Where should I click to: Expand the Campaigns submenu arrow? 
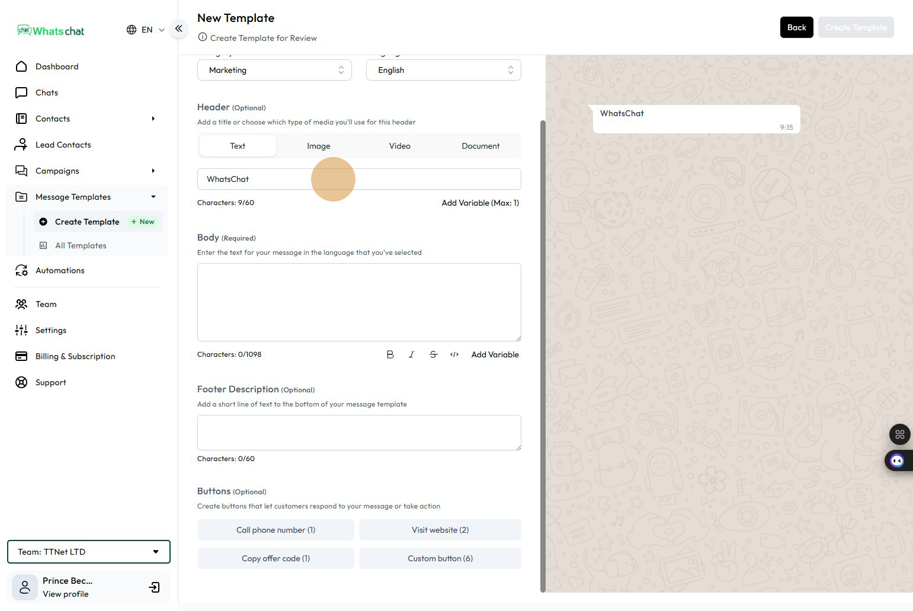coord(153,171)
